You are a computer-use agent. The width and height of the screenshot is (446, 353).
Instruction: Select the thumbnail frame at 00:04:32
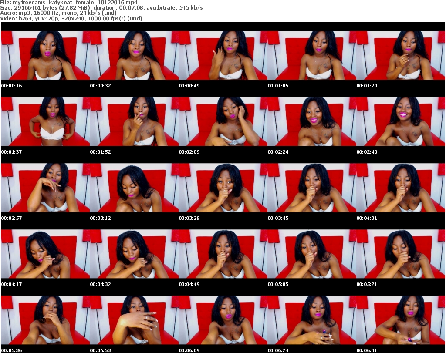[x=134, y=254]
